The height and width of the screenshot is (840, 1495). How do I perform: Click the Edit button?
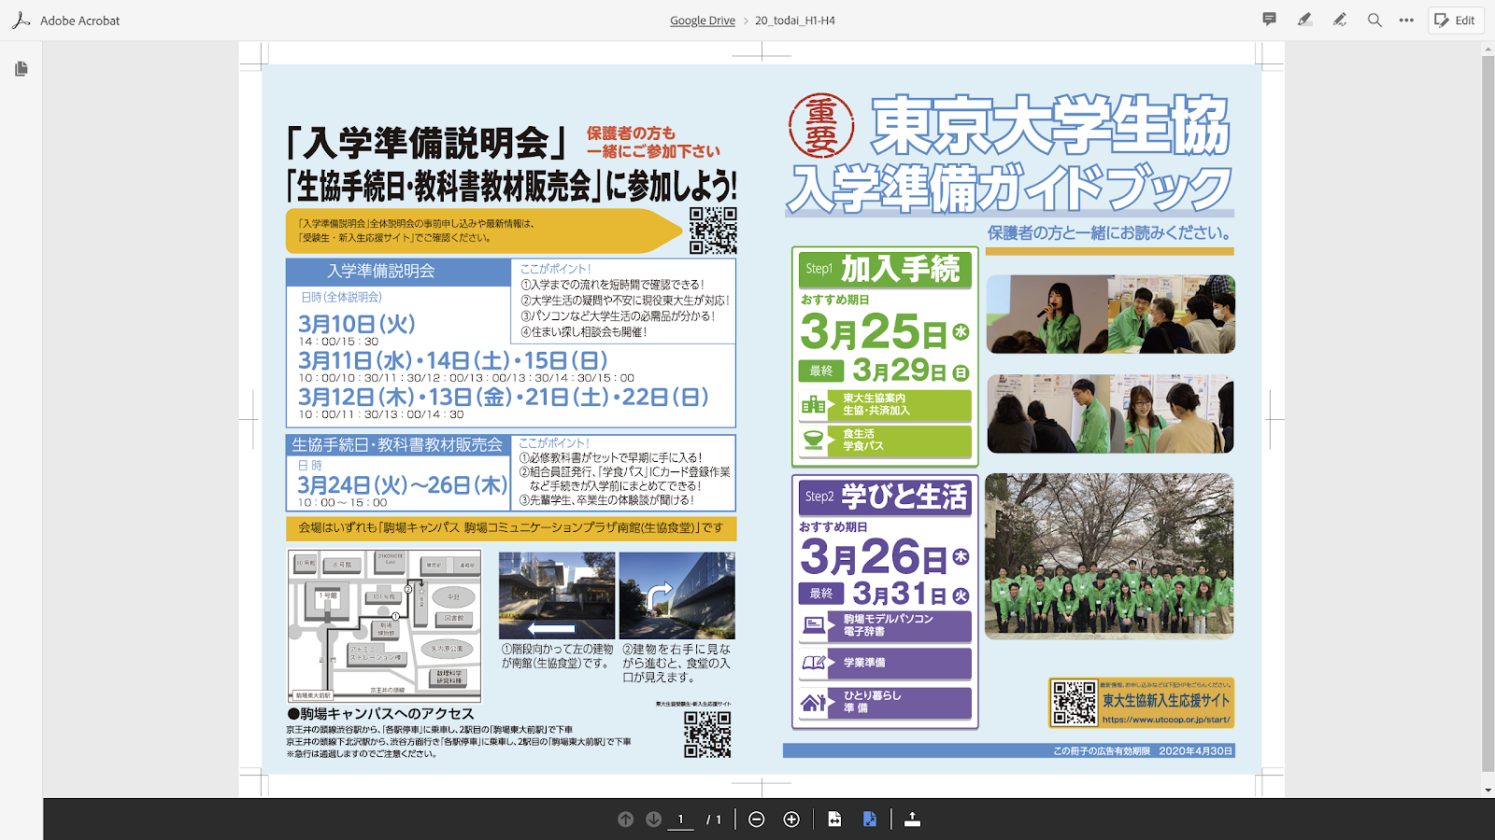point(1455,20)
